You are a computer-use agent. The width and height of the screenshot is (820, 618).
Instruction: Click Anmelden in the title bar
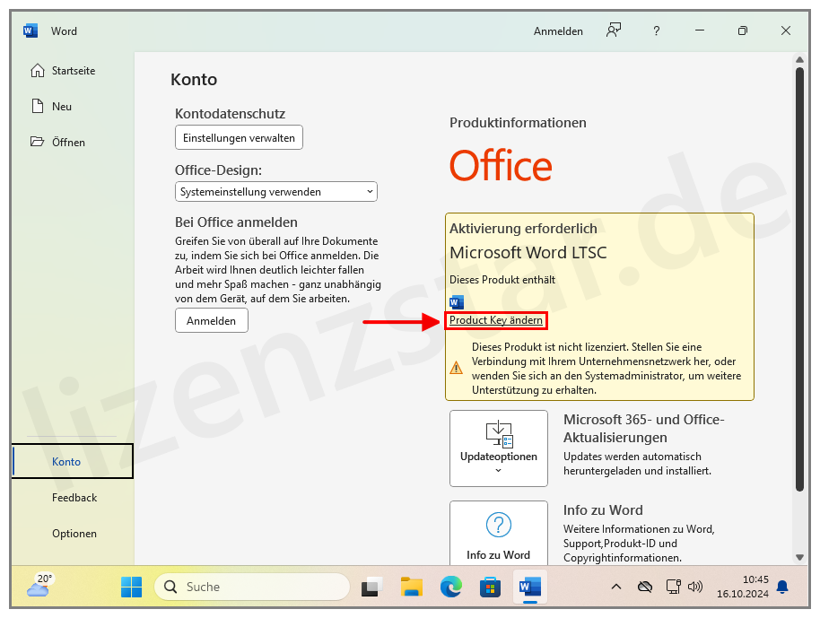pos(558,31)
